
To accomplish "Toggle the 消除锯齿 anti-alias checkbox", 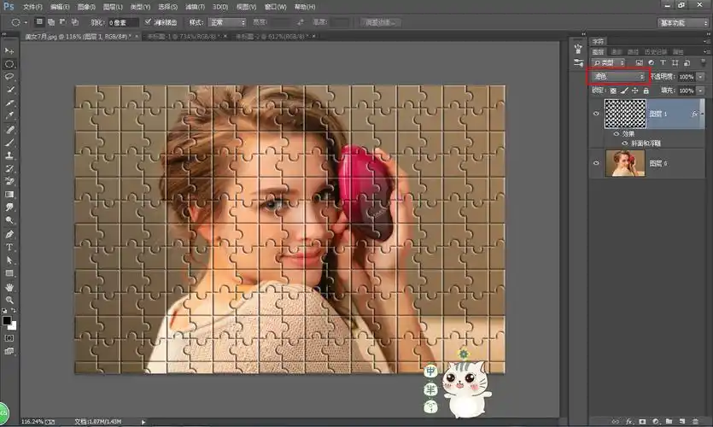I will pos(148,22).
